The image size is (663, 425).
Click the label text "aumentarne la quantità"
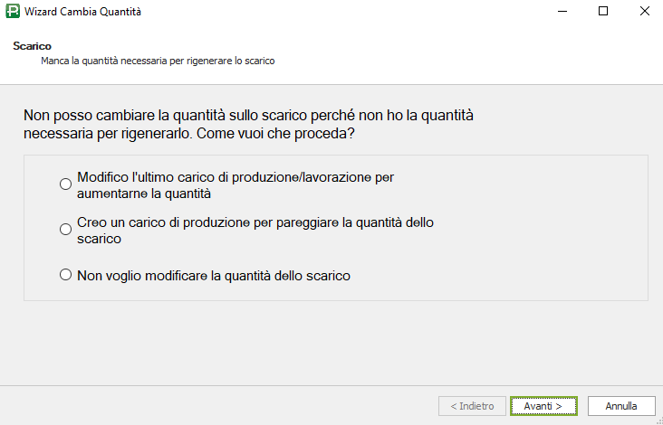[x=144, y=194]
